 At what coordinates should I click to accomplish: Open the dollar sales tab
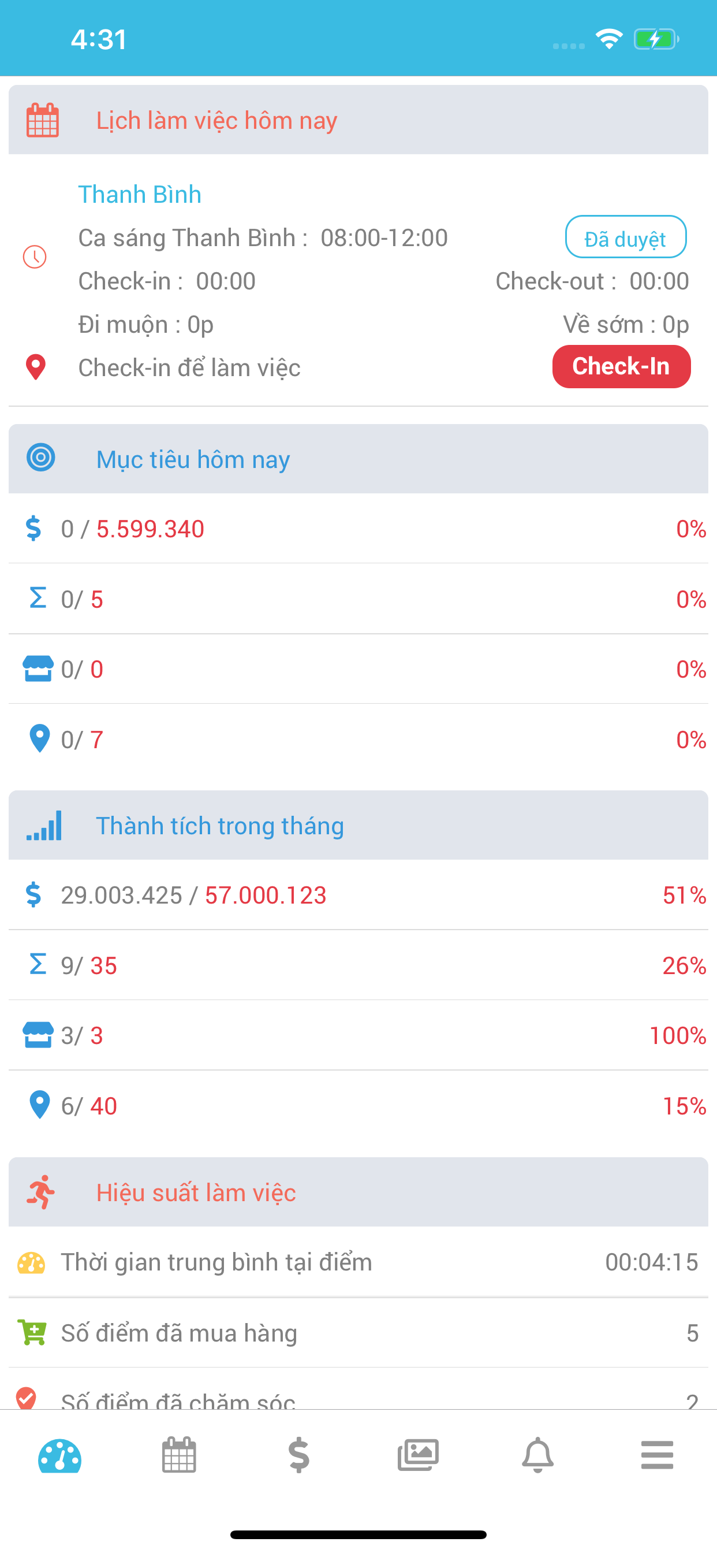(x=298, y=1455)
